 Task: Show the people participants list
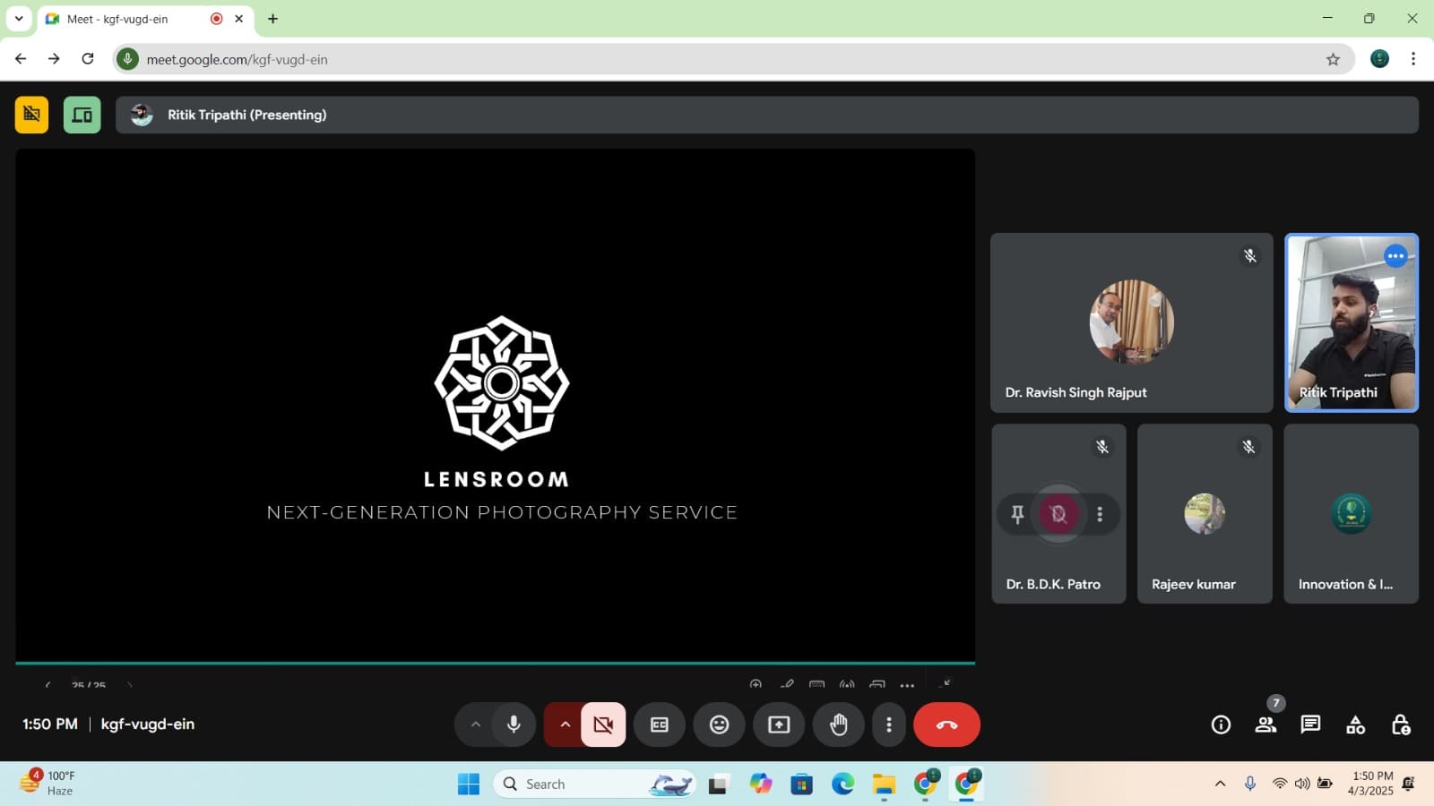(x=1266, y=725)
